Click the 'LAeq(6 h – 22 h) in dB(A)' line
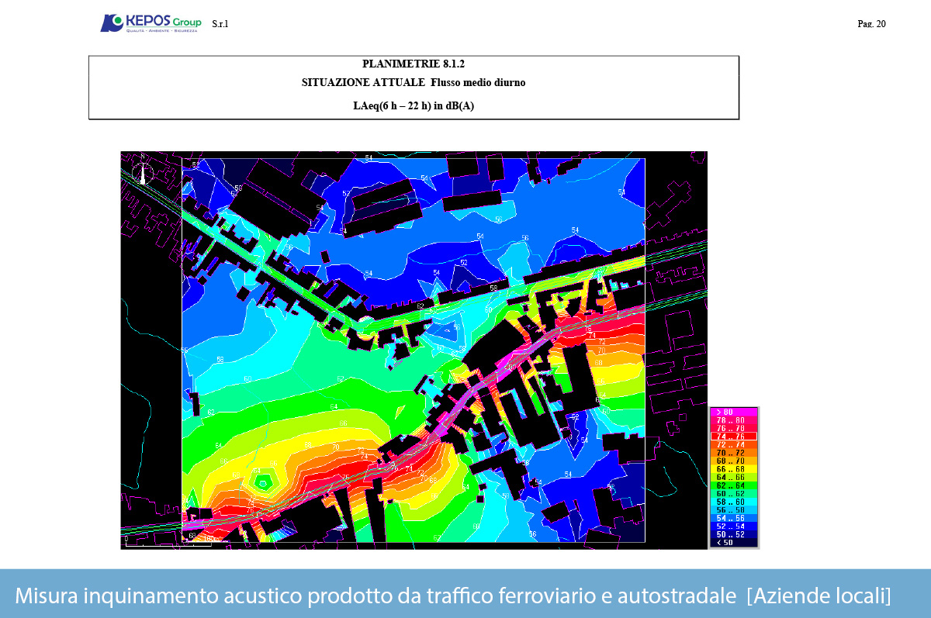The image size is (931, 618). (x=414, y=106)
